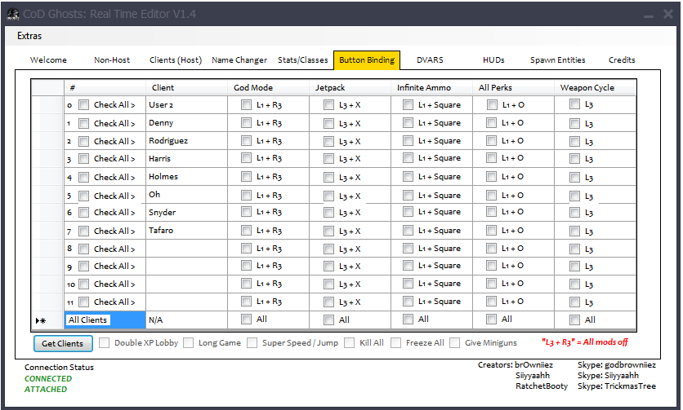
Task: Click the All Perks column header
Action: tap(514, 87)
